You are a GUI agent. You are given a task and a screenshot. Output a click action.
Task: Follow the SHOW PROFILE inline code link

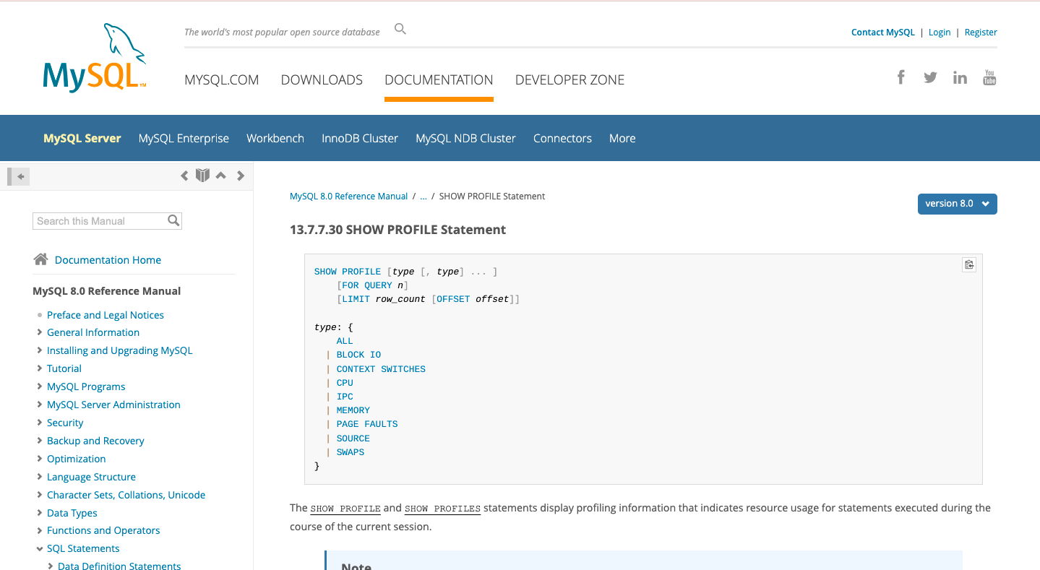pos(345,509)
